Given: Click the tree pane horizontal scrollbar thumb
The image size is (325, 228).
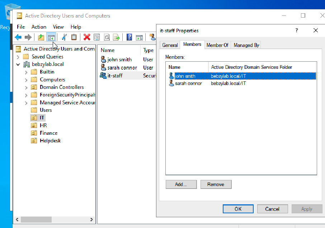Looking at the screenshot, I should click(x=36, y=219).
